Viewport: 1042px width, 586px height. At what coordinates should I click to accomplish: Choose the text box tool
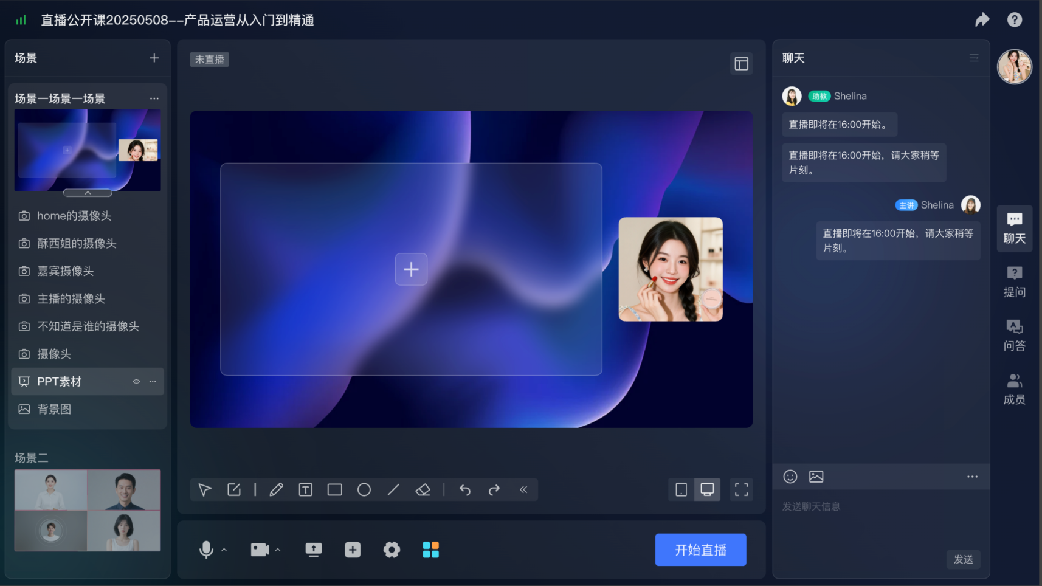305,490
